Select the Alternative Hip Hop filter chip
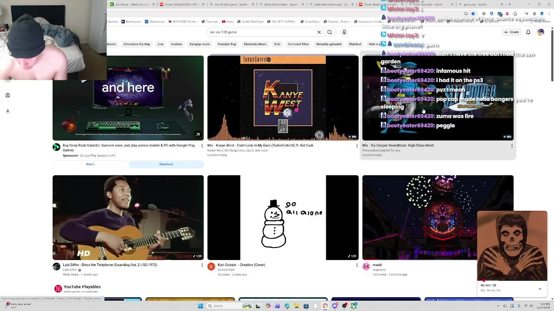This screenshot has height=311, width=554. pos(137,44)
